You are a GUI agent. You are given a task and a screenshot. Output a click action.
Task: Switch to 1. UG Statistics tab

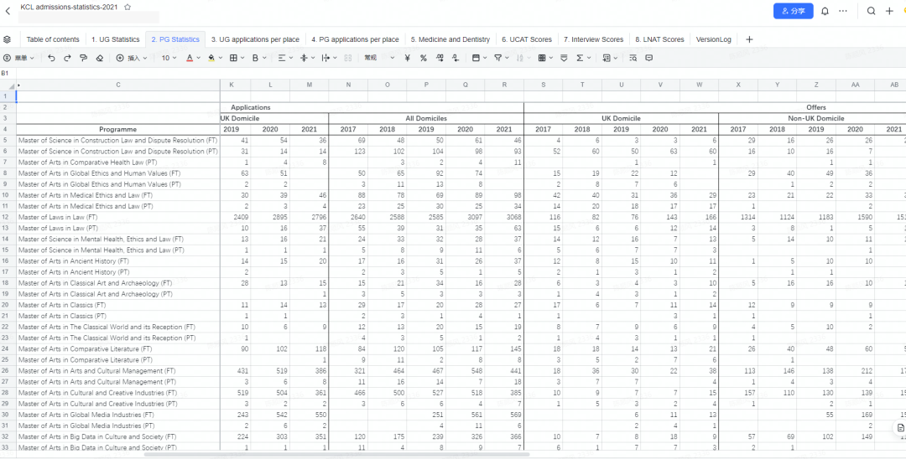tap(116, 39)
